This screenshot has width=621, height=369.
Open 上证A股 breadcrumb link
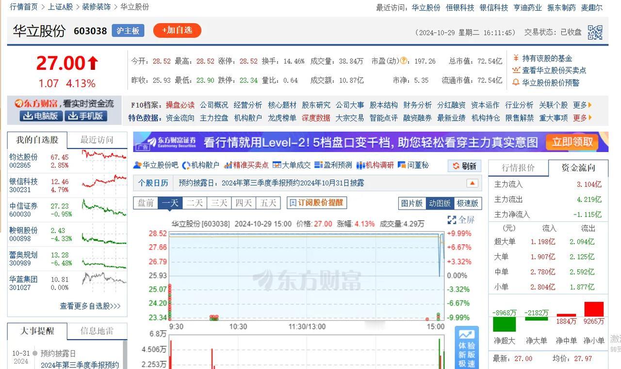click(60, 7)
